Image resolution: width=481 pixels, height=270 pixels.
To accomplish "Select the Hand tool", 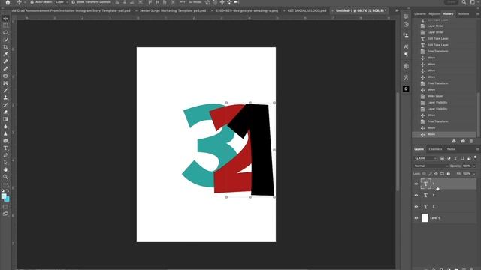I will coord(5,169).
